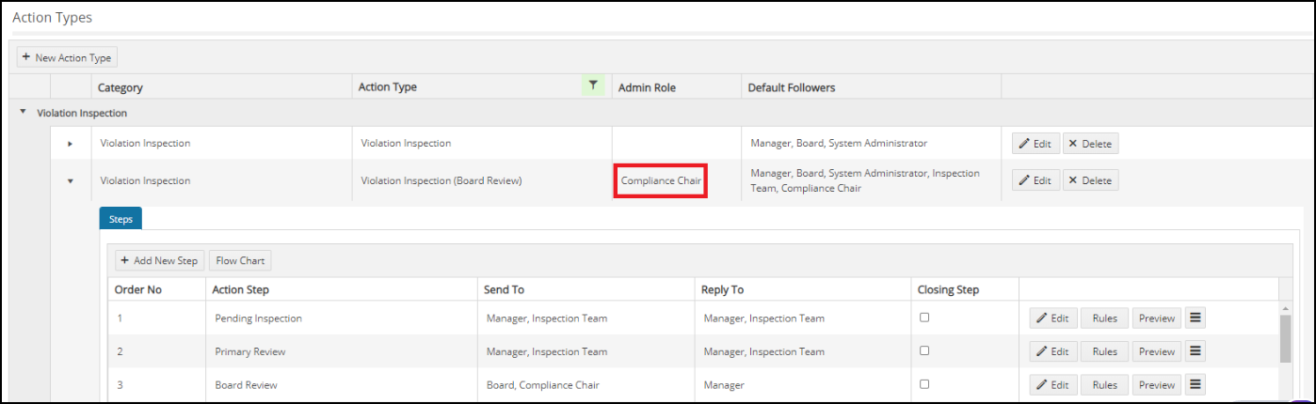The width and height of the screenshot is (1316, 404).
Task: Sort by the Admin Role column header
Action: pyautogui.click(x=647, y=87)
